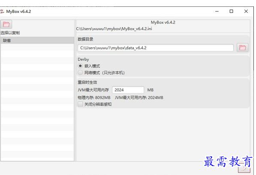Click the JVM最大可用内存: 2024MB status text
This screenshot has height=175, width=256.
point(139,97)
